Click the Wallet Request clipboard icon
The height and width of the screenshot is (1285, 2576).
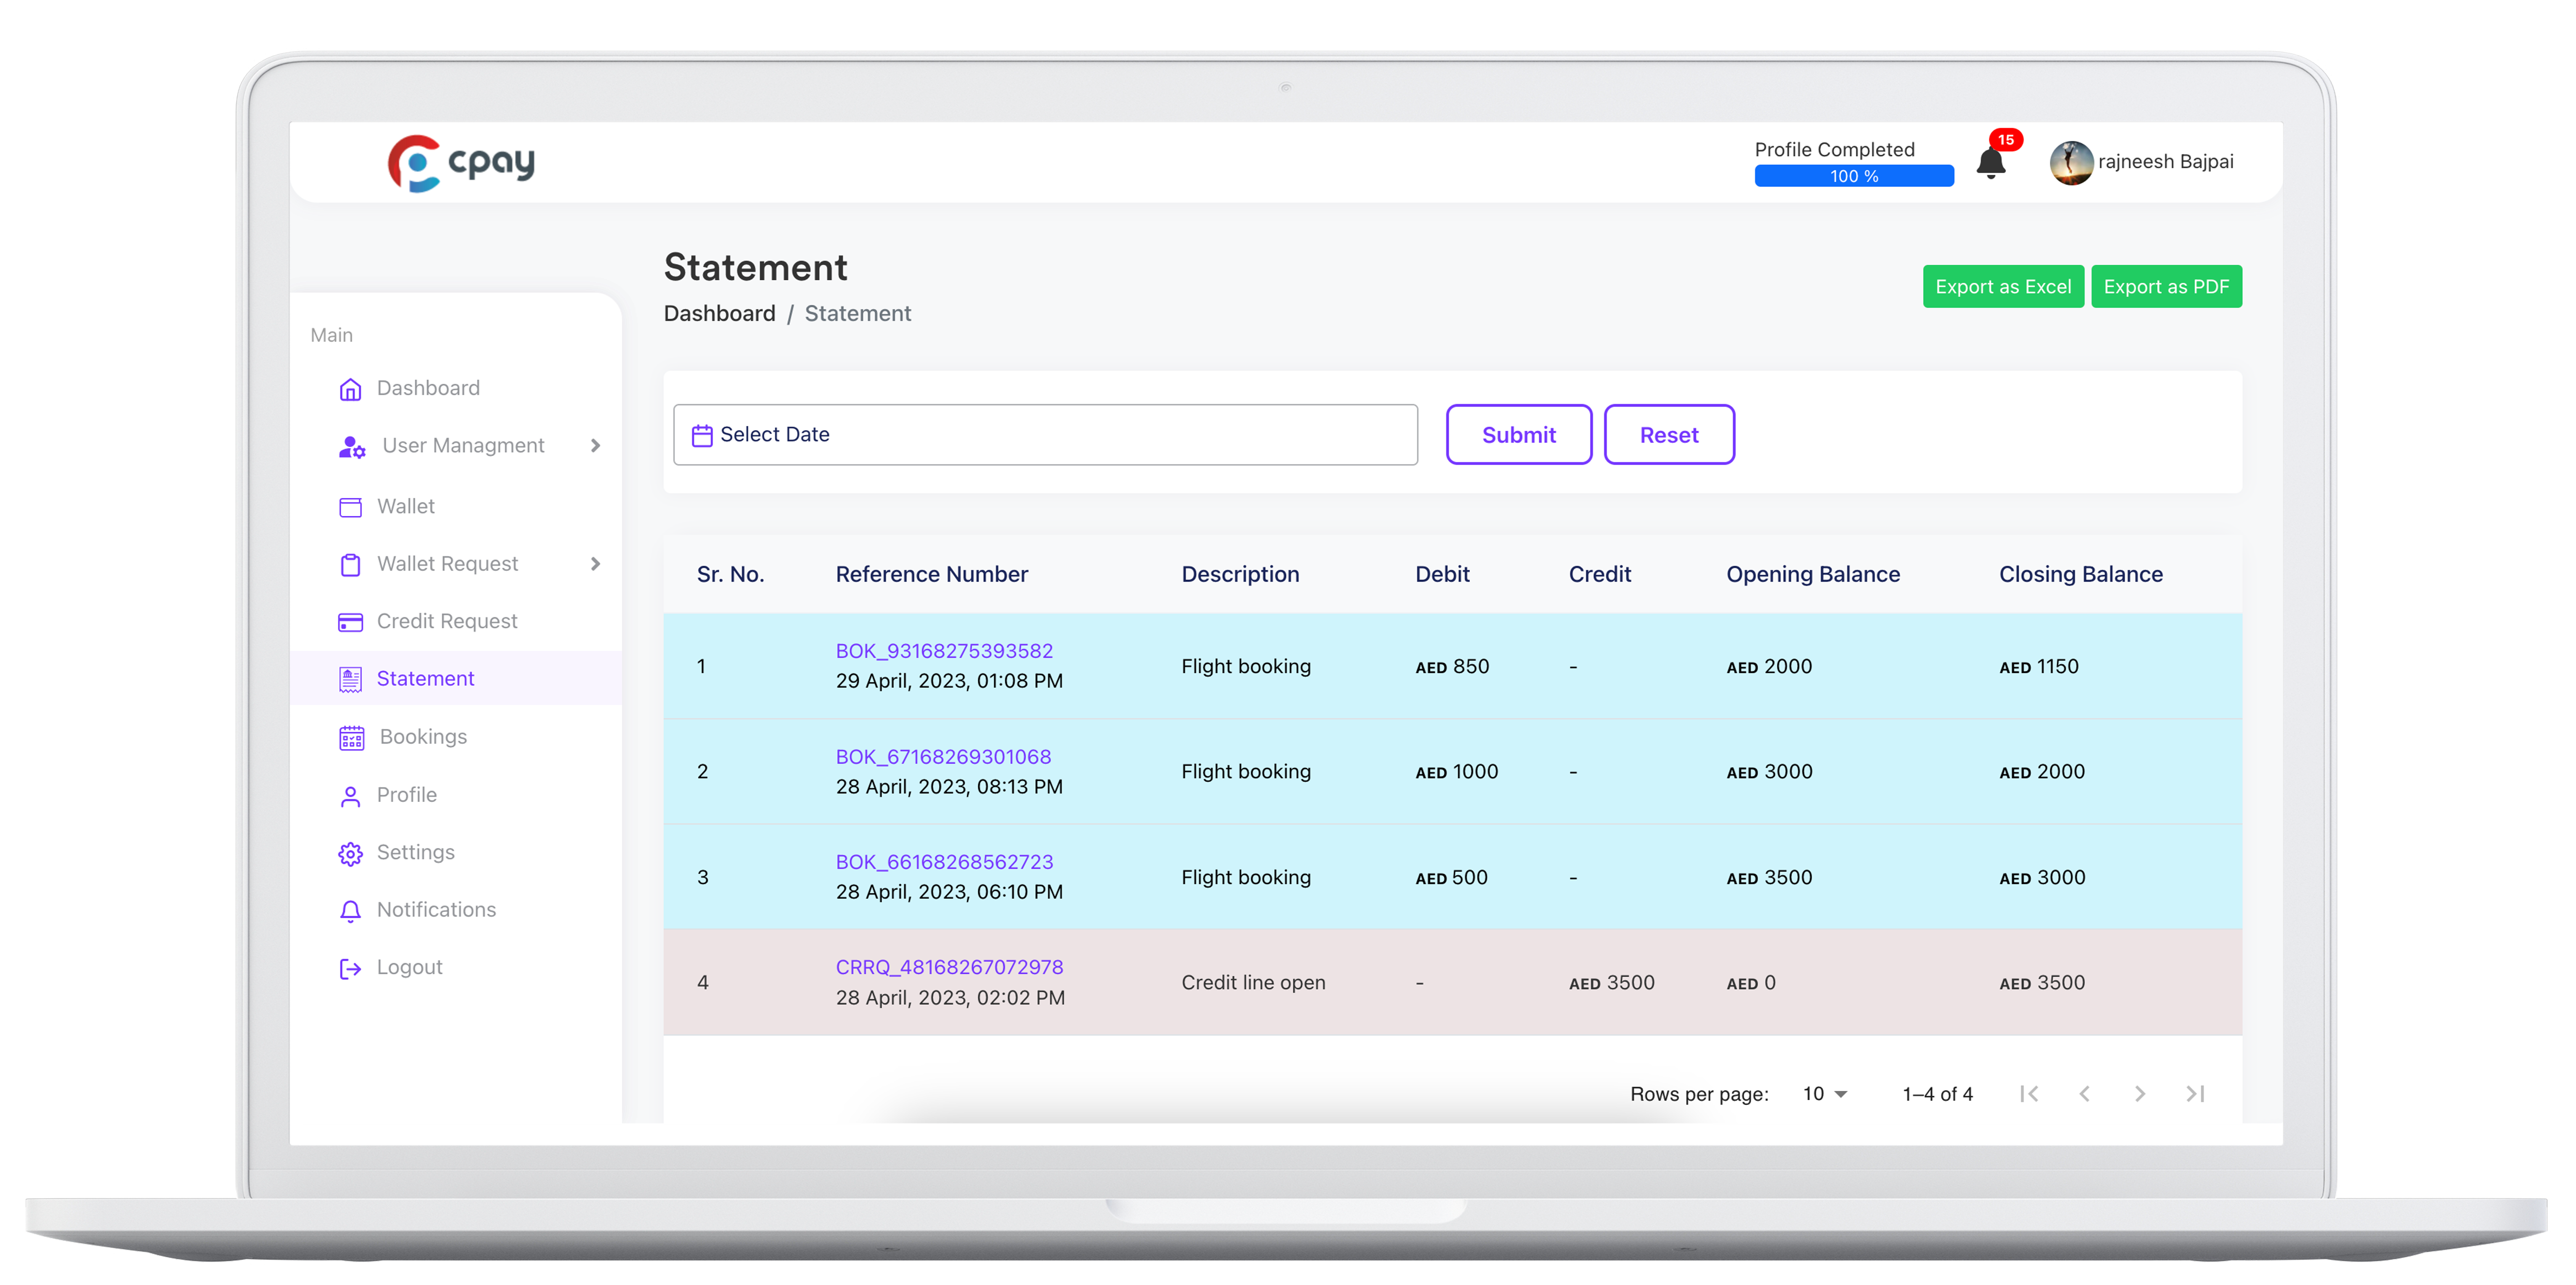[350, 565]
